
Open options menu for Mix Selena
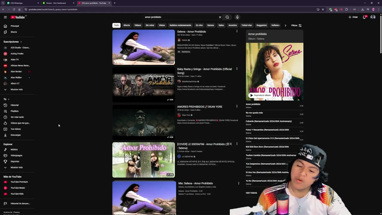(238, 183)
